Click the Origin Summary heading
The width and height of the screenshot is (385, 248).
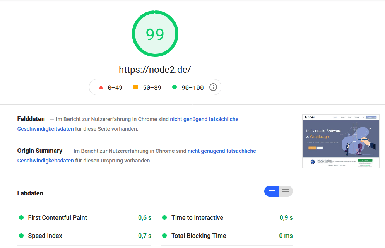coord(40,151)
